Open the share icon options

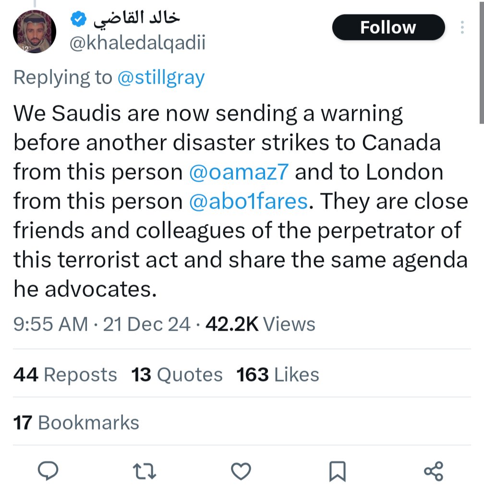click(434, 470)
